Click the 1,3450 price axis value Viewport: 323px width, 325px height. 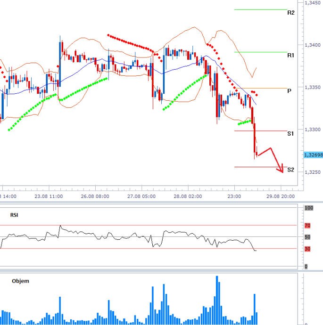pos(313,3)
